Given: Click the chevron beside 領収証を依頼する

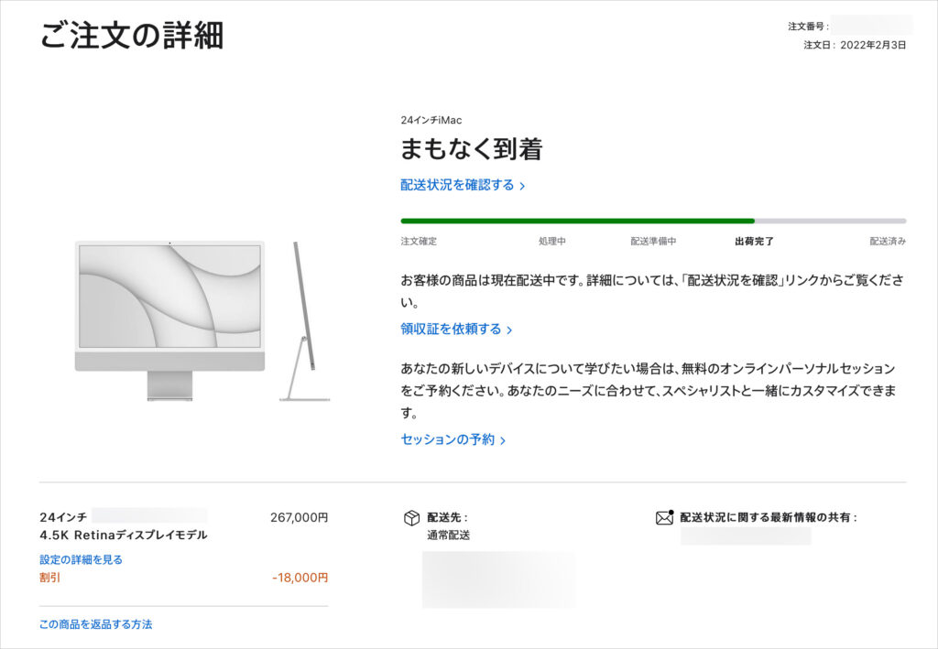Looking at the screenshot, I should pos(509,330).
